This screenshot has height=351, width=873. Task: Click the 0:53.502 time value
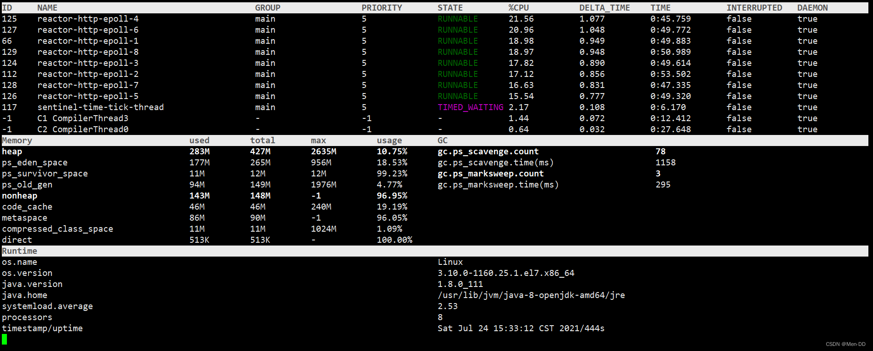[671, 74]
